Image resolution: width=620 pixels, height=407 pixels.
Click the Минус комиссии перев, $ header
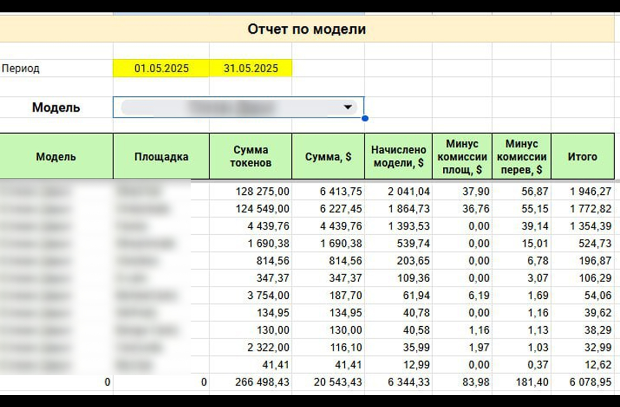coord(521,157)
